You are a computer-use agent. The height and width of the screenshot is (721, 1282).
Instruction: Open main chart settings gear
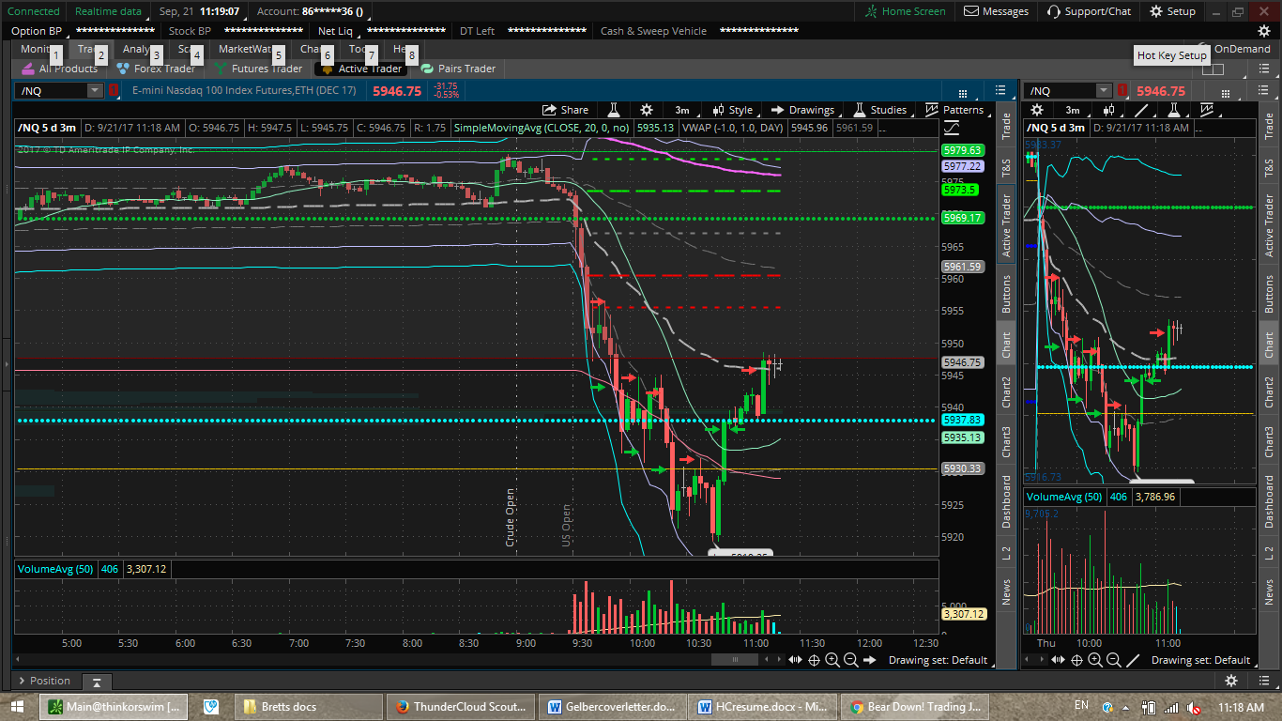(647, 110)
